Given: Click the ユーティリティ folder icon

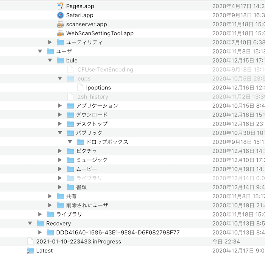Looking at the screenshot, I should pos(60,42).
